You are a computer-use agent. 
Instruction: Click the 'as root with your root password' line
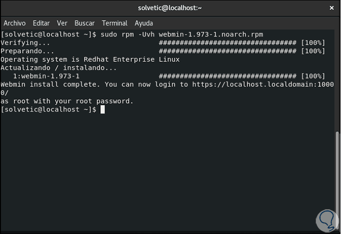(x=67, y=101)
